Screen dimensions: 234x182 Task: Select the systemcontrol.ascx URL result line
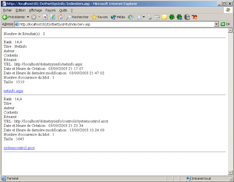[x=56, y=121]
